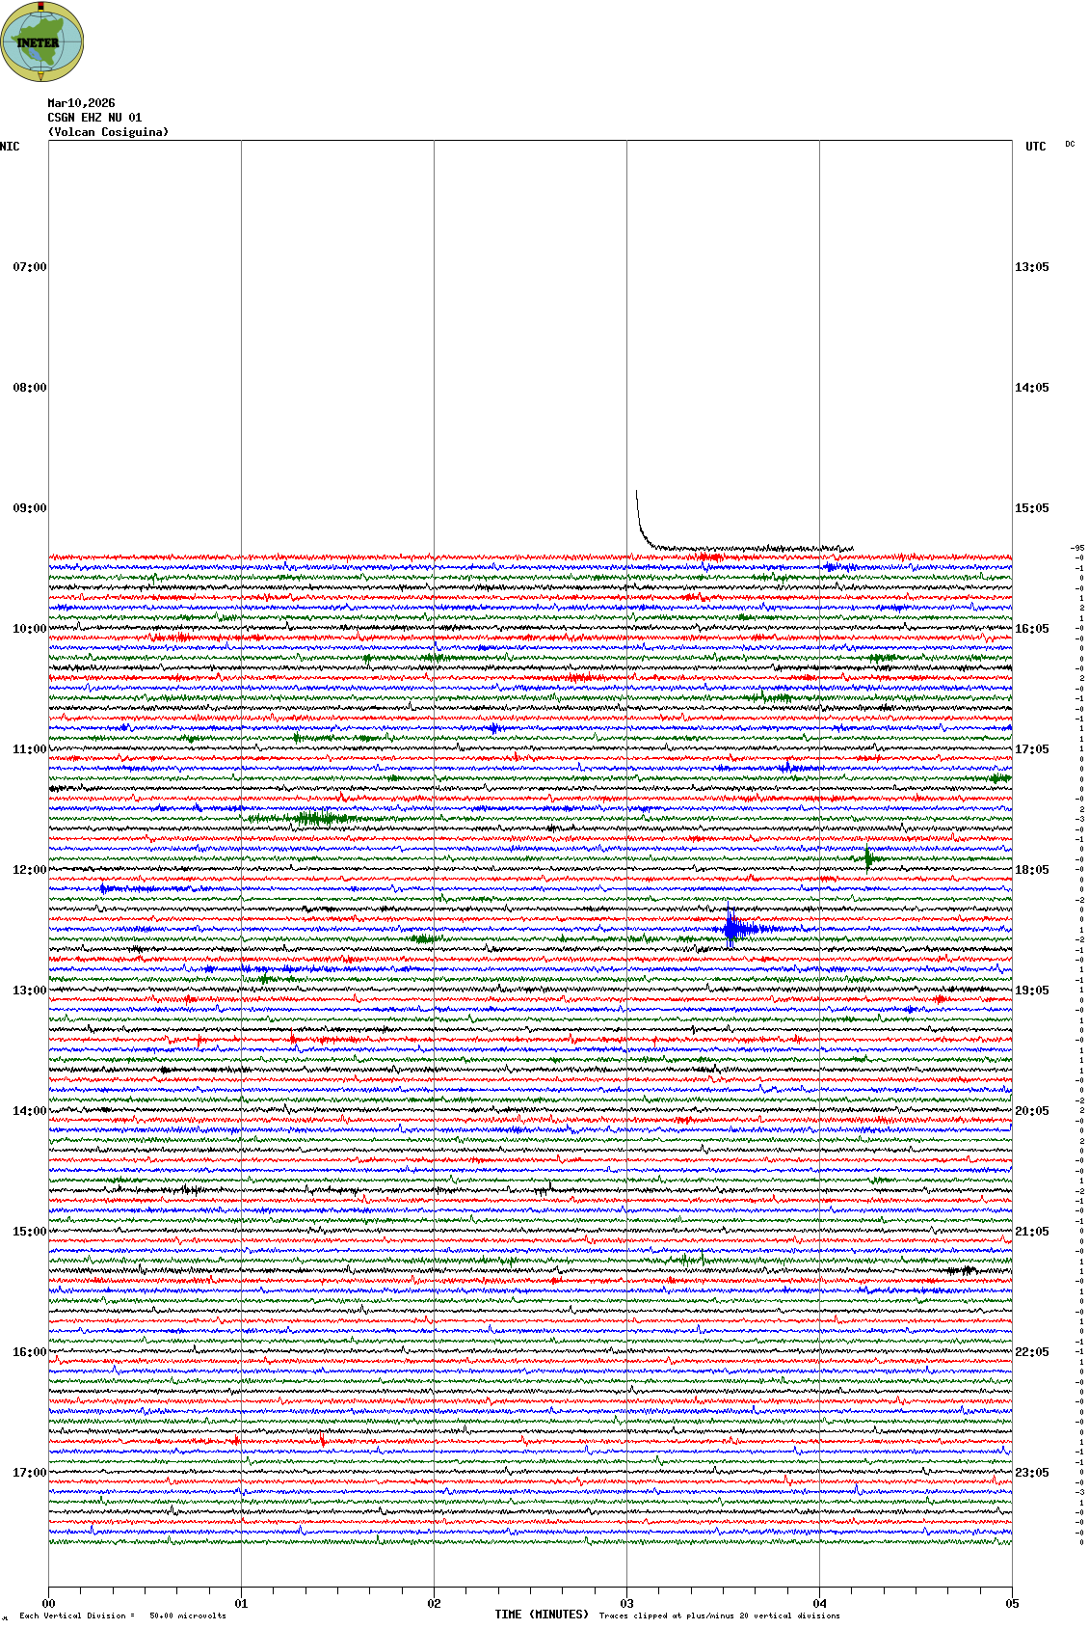Click the black decaying spike at trace start
Viewport: 1089px width, 1629px height.
coord(640,521)
